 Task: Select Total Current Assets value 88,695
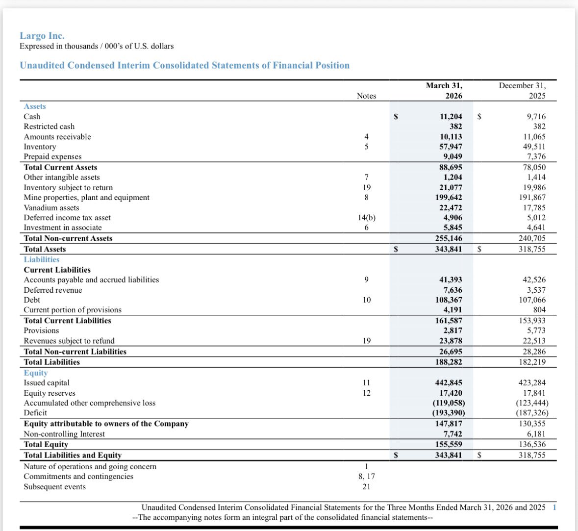coord(451,167)
